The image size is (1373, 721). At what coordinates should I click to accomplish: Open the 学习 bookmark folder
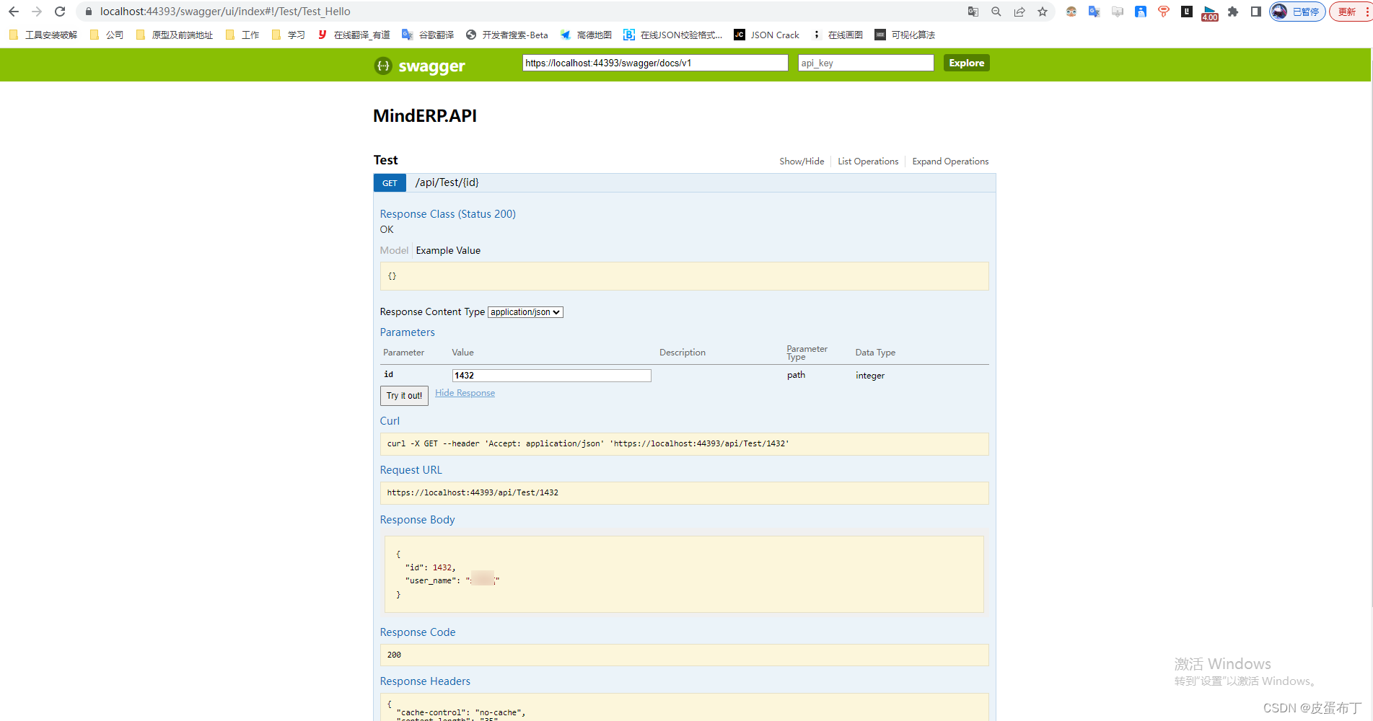tap(289, 35)
